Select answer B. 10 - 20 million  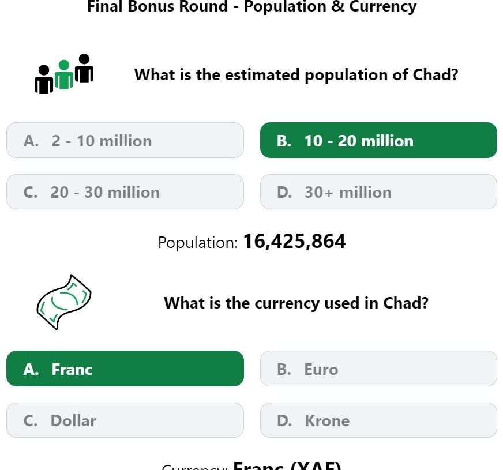tap(378, 140)
